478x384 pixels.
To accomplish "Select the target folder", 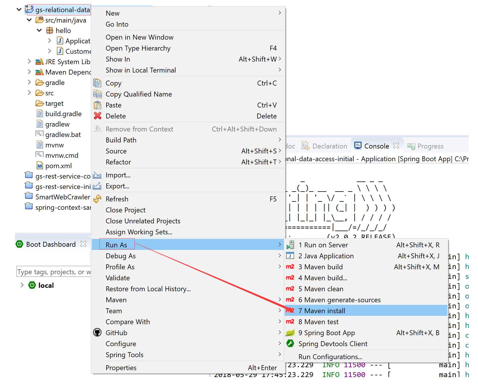I will pos(54,103).
